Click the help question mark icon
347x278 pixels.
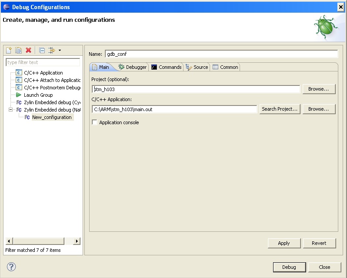[x=11, y=267]
